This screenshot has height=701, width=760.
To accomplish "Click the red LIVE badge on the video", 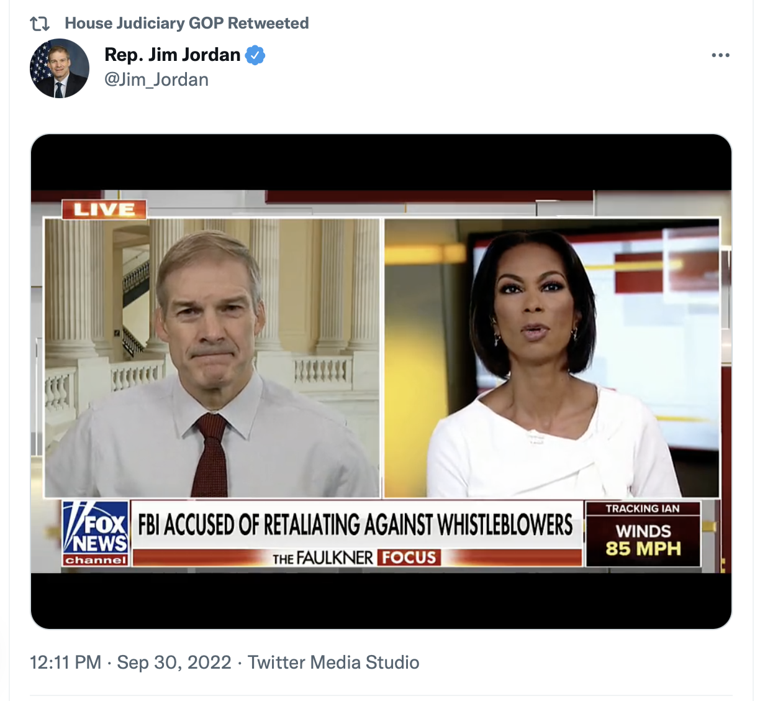I will click(x=104, y=209).
